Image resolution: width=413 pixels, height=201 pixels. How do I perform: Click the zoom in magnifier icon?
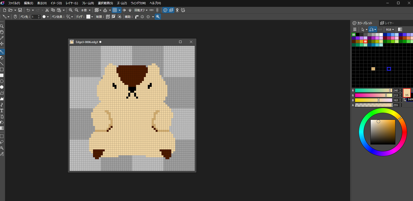(71, 10)
